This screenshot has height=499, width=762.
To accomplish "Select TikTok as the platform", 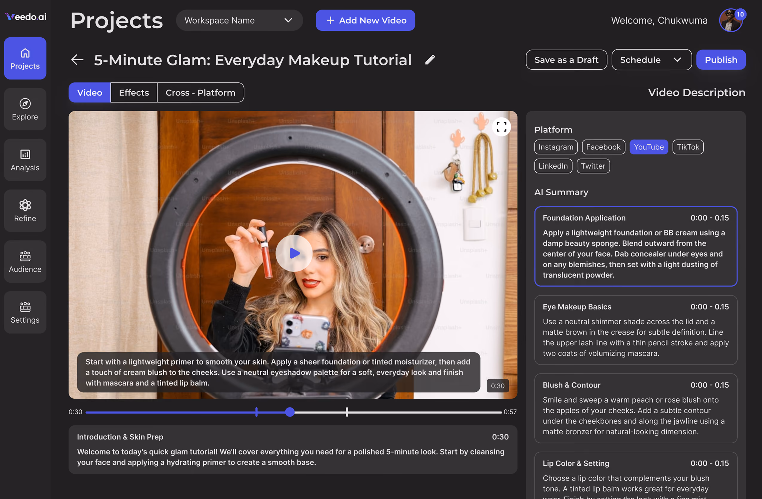I will (688, 147).
